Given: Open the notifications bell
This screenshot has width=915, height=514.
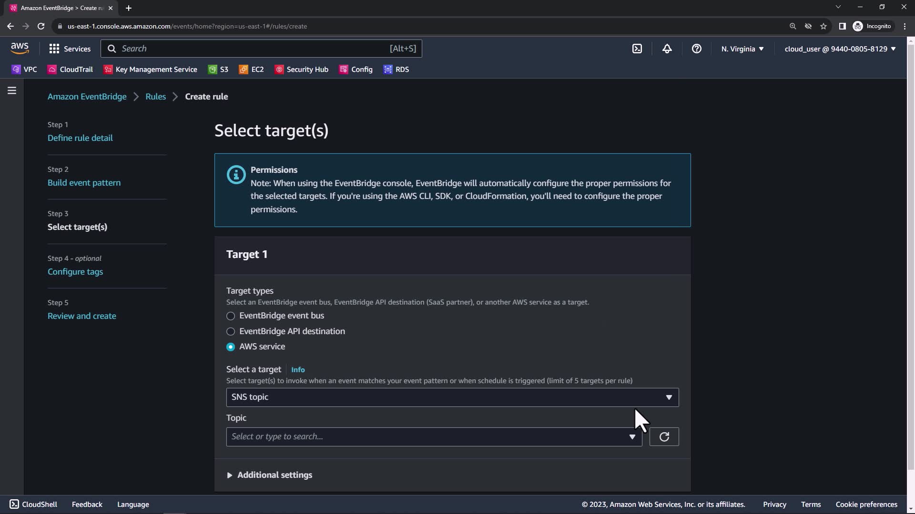Looking at the screenshot, I should (667, 49).
